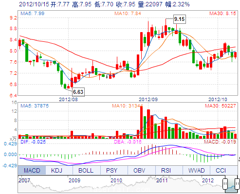Open the WVAD indicator tab
The image size is (240, 194).
point(196,170)
